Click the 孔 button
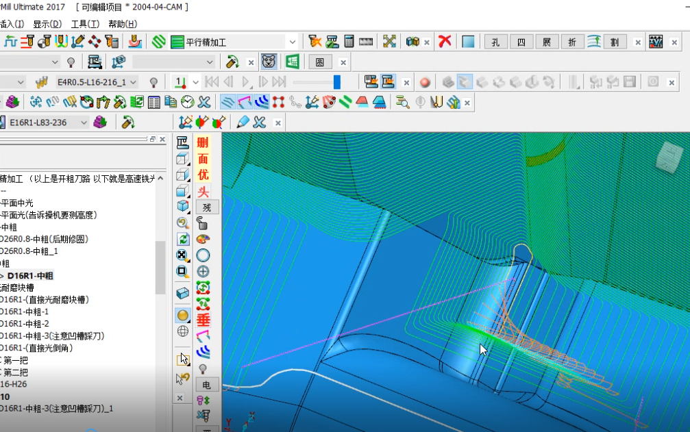The image size is (690, 432). 495,42
